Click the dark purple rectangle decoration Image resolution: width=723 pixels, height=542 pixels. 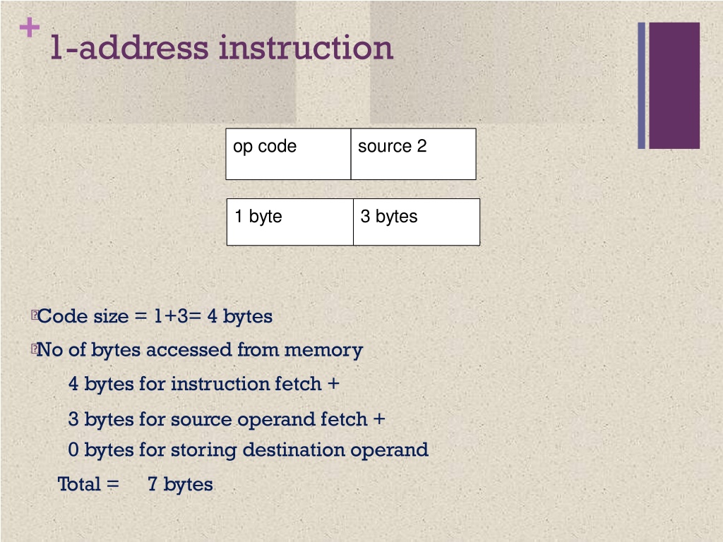tap(674, 85)
